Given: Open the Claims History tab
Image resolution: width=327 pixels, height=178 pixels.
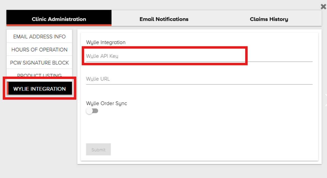Looking at the screenshot, I should pyautogui.click(x=269, y=19).
